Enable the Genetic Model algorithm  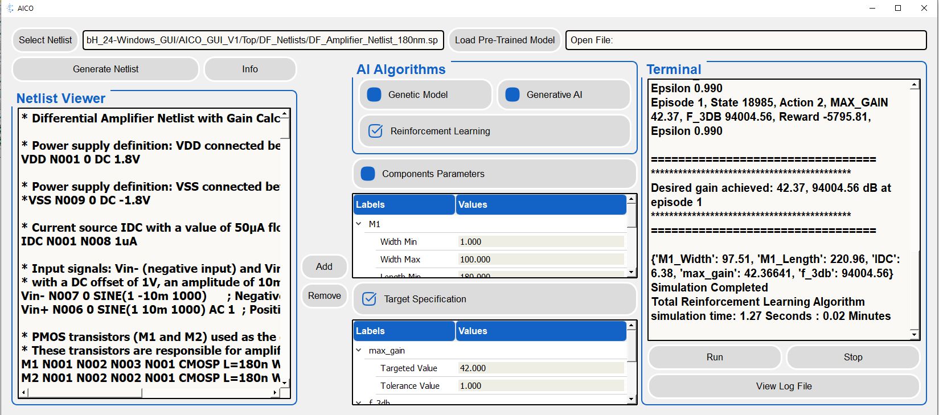[374, 94]
